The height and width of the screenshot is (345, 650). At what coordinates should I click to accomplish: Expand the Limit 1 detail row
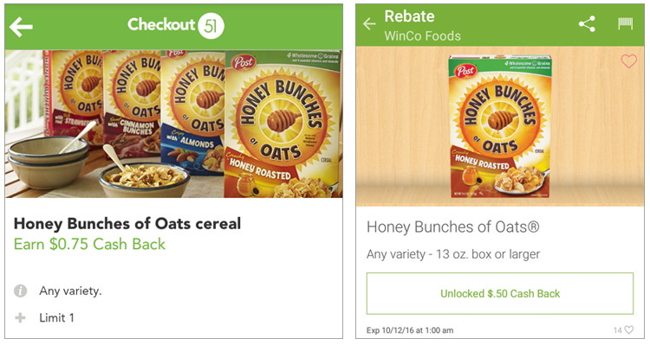(x=173, y=317)
